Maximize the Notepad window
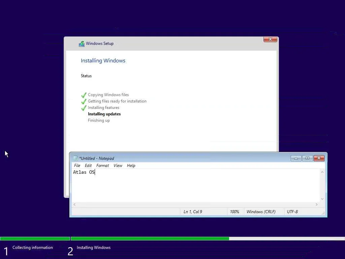The image size is (345, 259). click(x=307, y=158)
